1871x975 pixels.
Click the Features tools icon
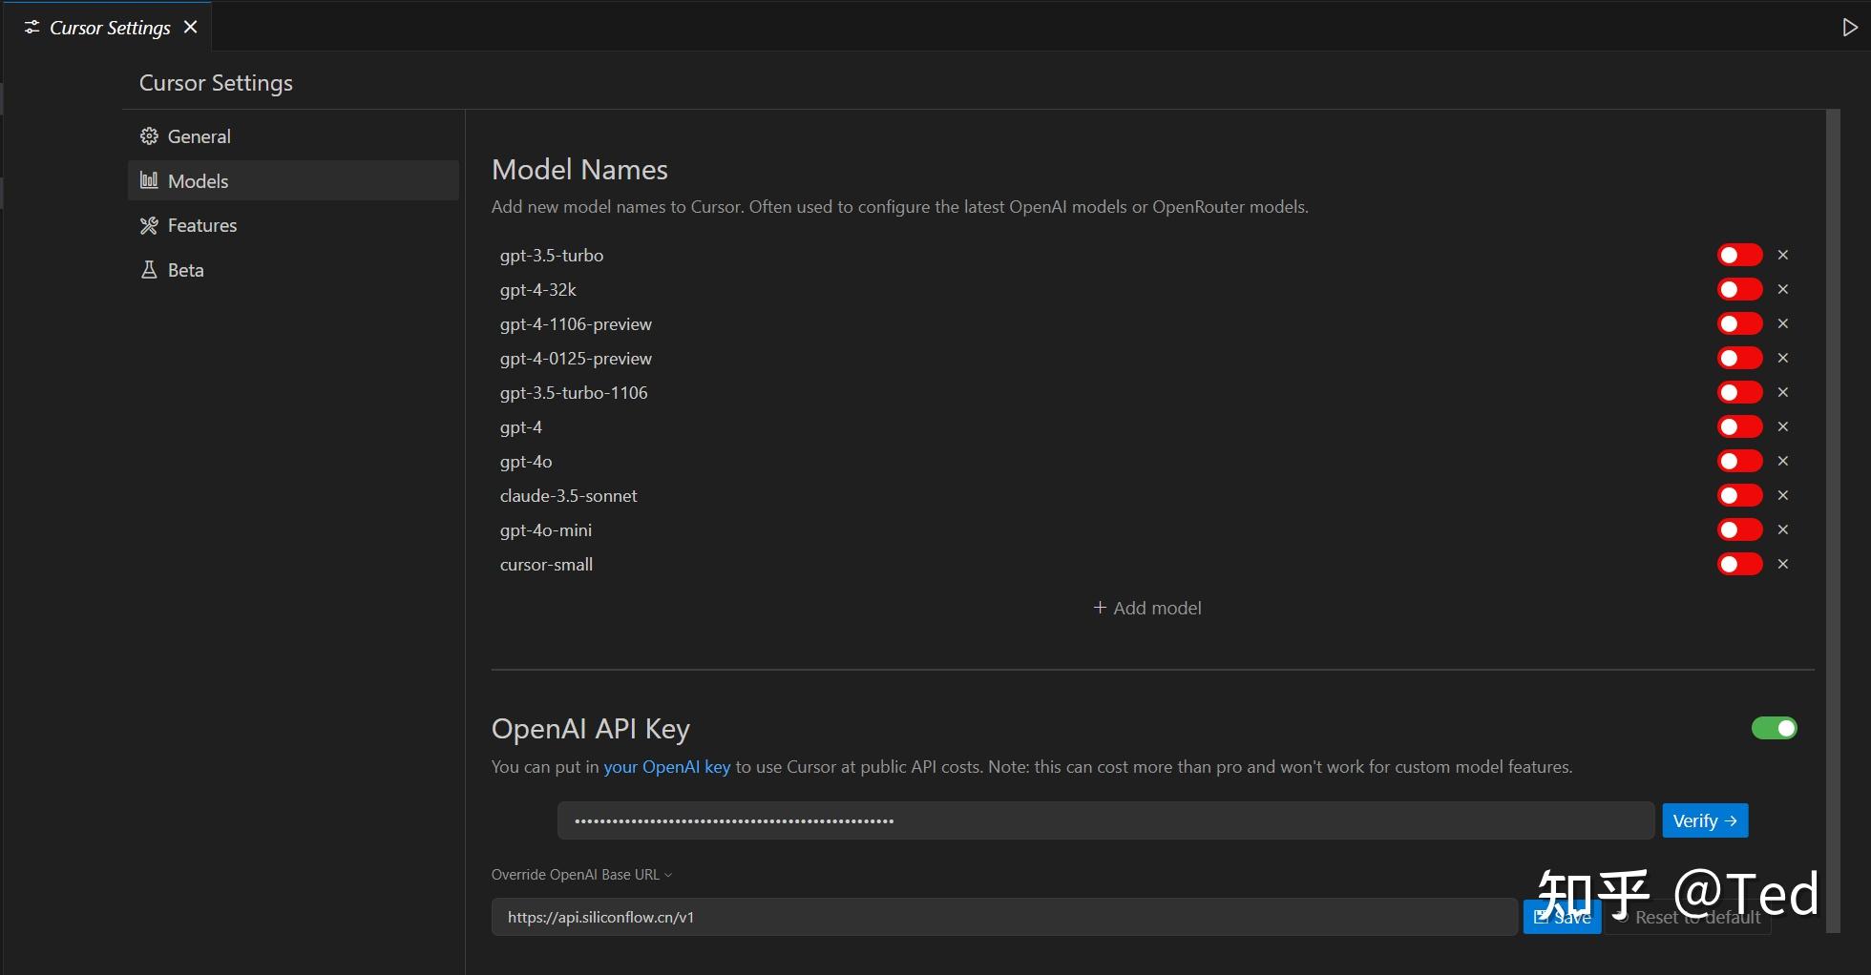[149, 226]
